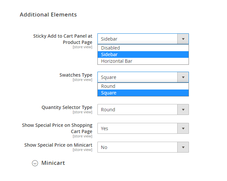Expand the Minicart section heading
The image size is (227, 181).
click(x=53, y=163)
